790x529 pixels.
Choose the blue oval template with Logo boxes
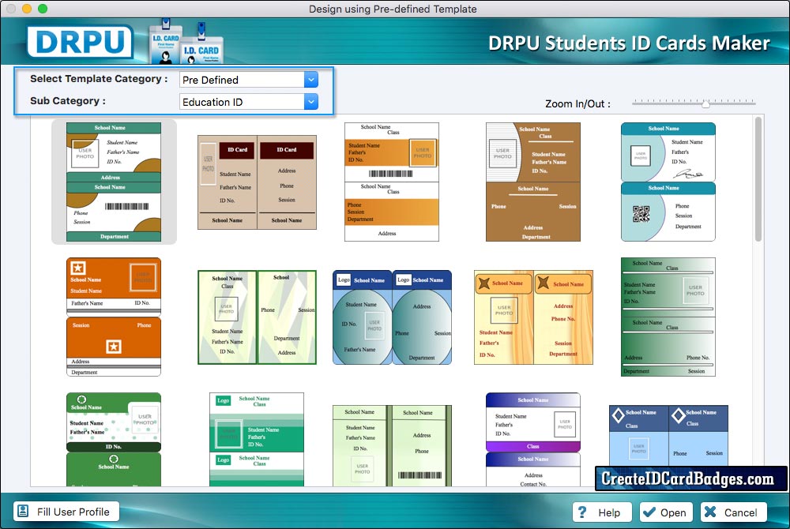pos(392,317)
